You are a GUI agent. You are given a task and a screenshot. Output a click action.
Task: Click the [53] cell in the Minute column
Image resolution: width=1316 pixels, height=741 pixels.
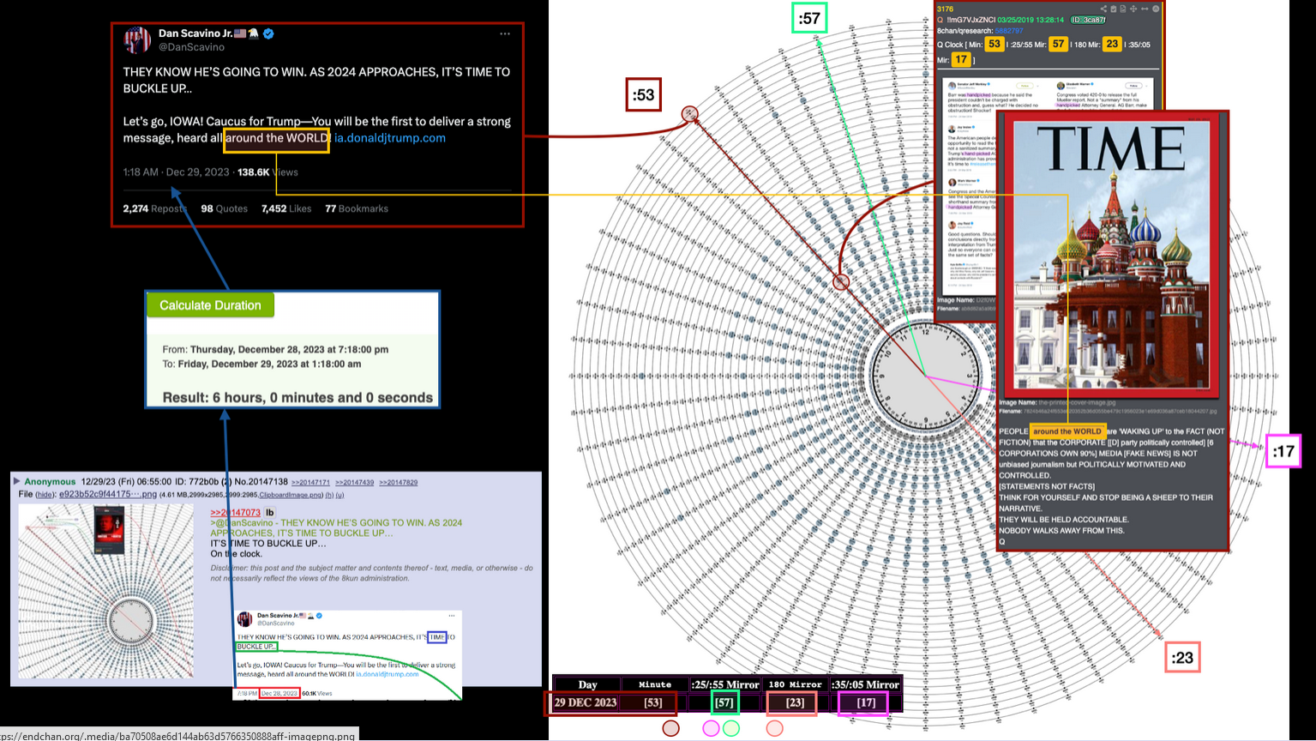653,702
